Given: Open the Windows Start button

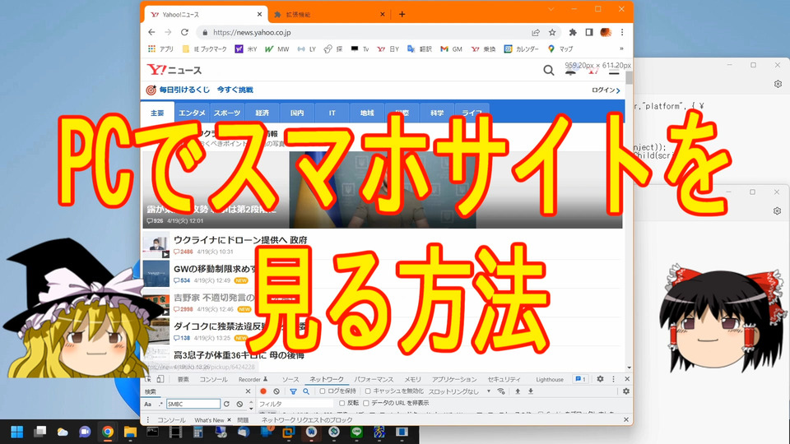Looking at the screenshot, I should click(16, 432).
